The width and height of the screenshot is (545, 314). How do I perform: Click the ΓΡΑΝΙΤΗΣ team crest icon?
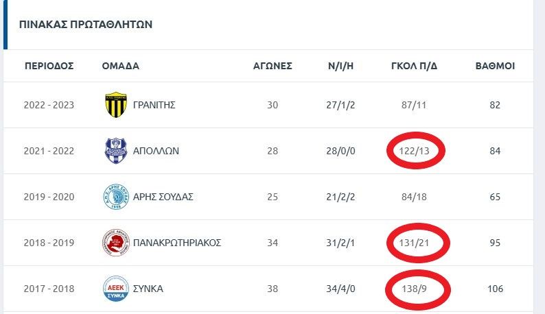pyautogui.click(x=115, y=105)
